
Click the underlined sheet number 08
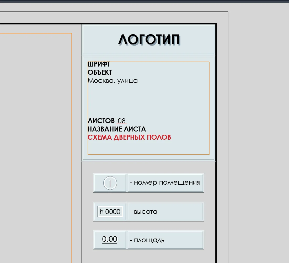click(122, 121)
